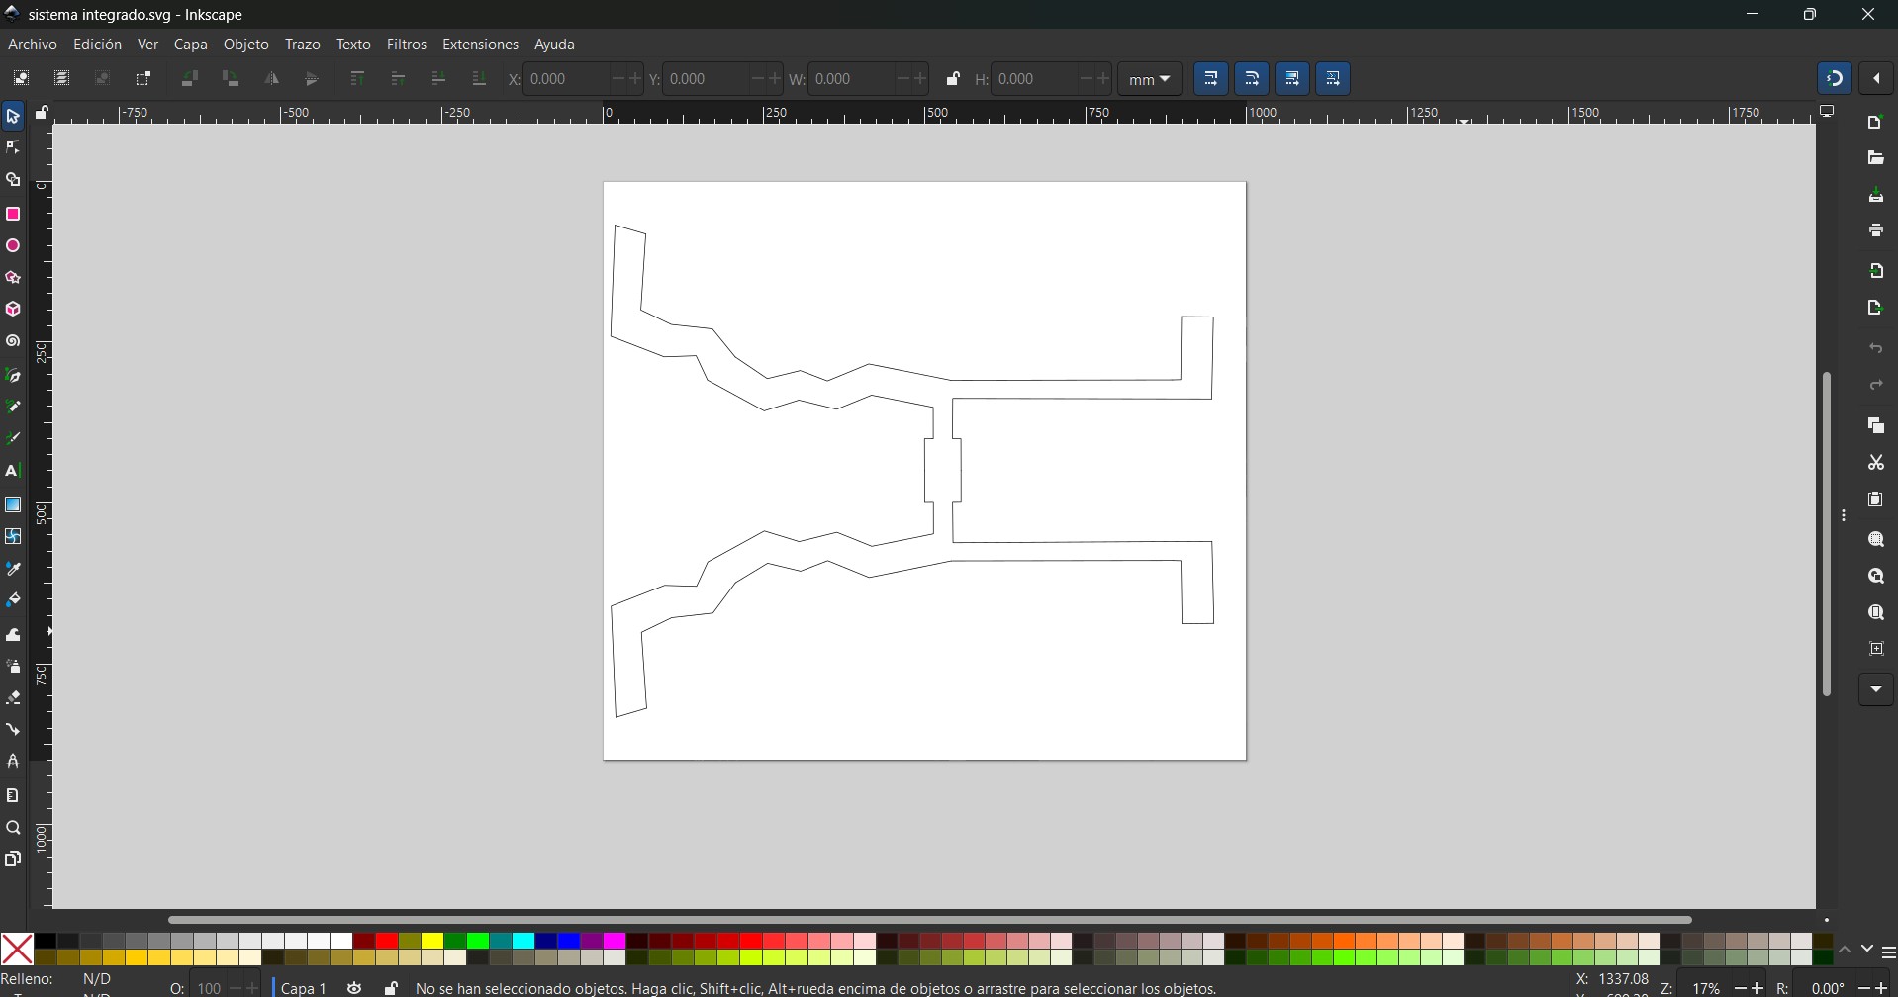Choose the Gradient tool
The width and height of the screenshot is (1898, 997).
[x=13, y=504]
